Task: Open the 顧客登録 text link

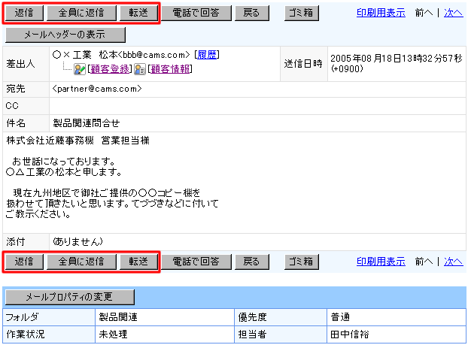Action: click(x=108, y=69)
